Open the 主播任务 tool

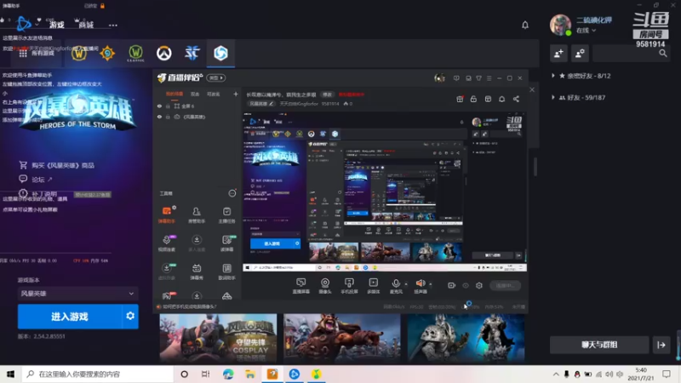click(x=226, y=214)
